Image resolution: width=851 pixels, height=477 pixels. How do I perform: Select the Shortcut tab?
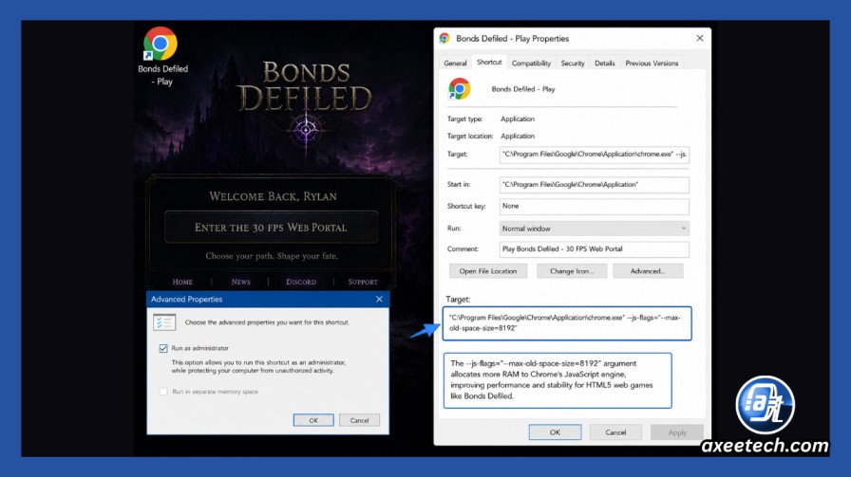[x=489, y=62]
